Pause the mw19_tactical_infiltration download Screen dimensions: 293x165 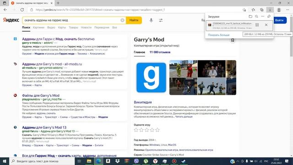(257, 25)
